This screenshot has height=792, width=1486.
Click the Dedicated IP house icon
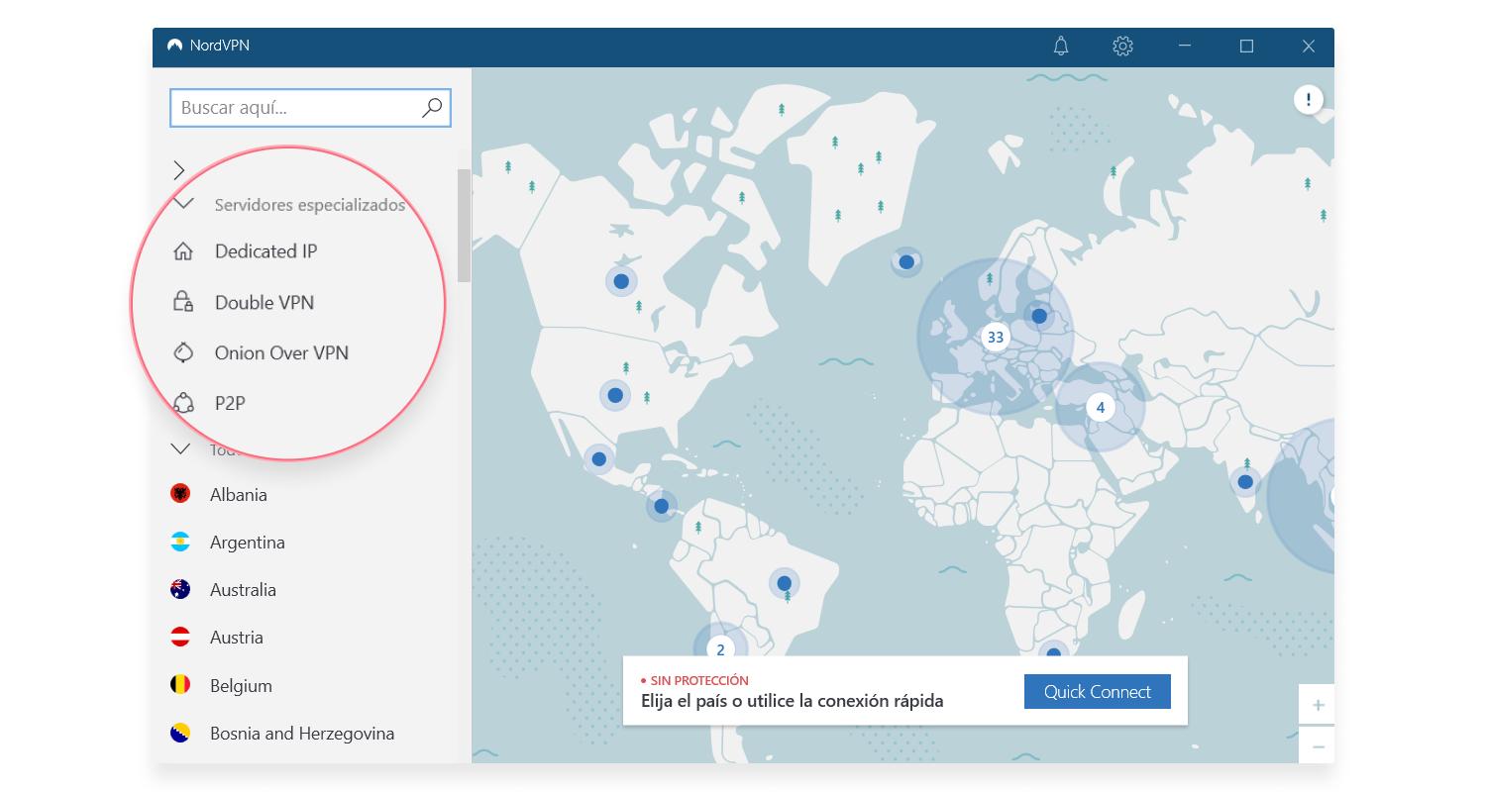pyautogui.click(x=183, y=251)
